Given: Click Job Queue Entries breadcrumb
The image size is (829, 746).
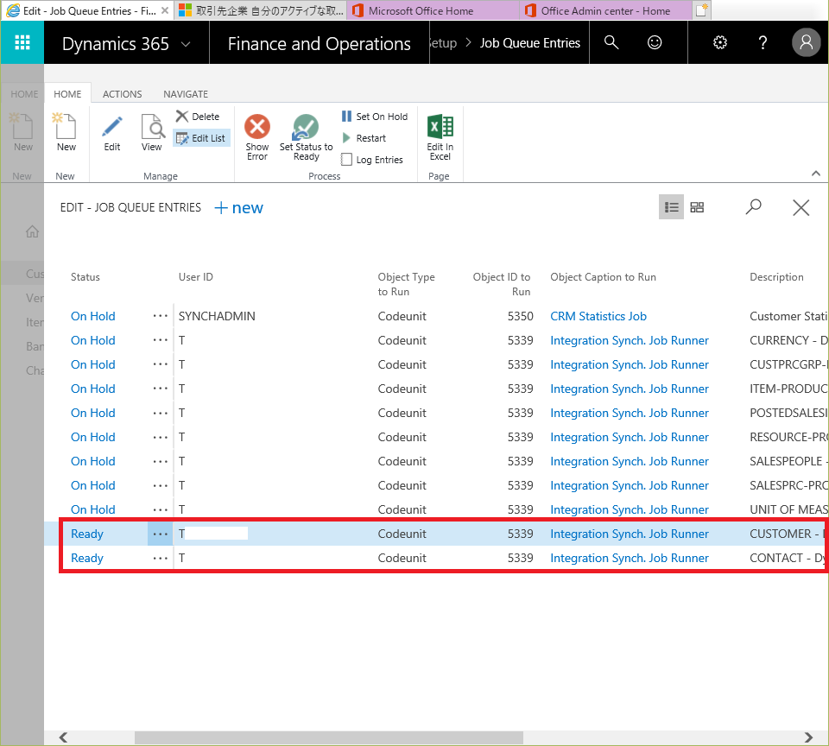Looking at the screenshot, I should click(529, 43).
